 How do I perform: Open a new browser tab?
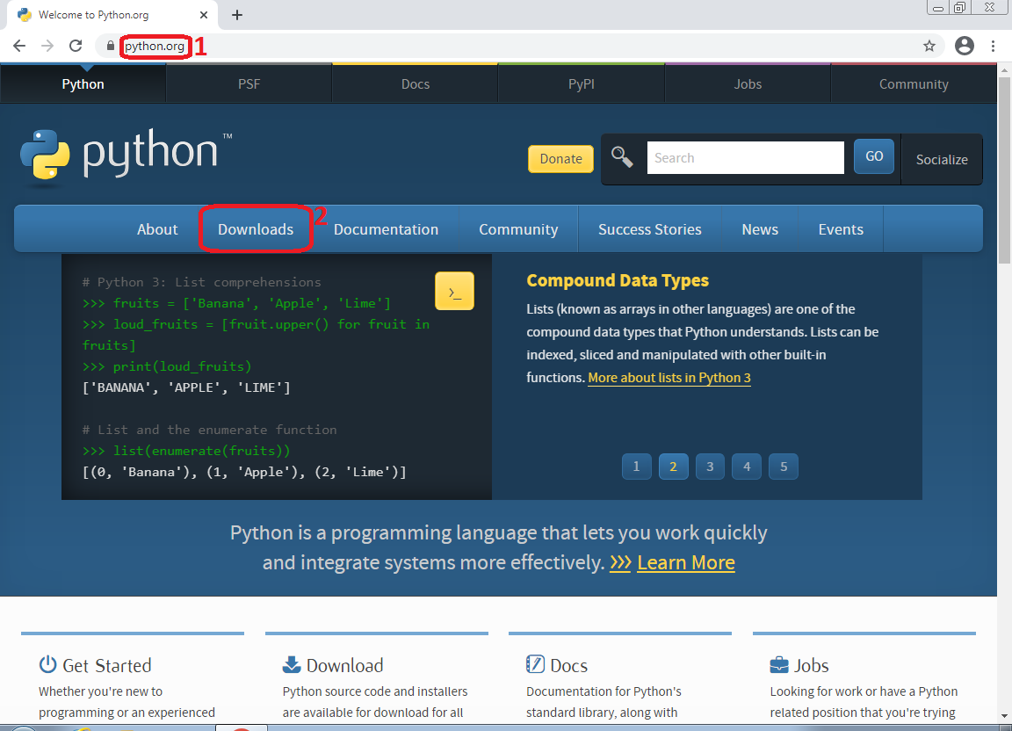click(x=237, y=15)
